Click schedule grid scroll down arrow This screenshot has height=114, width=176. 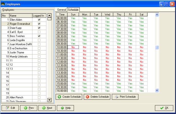point(157,90)
